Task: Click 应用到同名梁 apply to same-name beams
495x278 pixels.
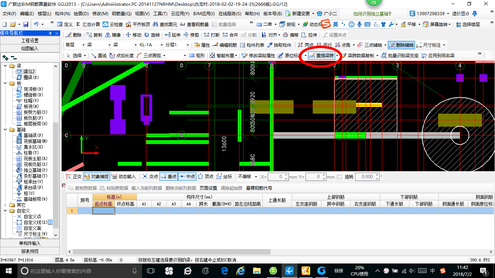Action: point(437,56)
